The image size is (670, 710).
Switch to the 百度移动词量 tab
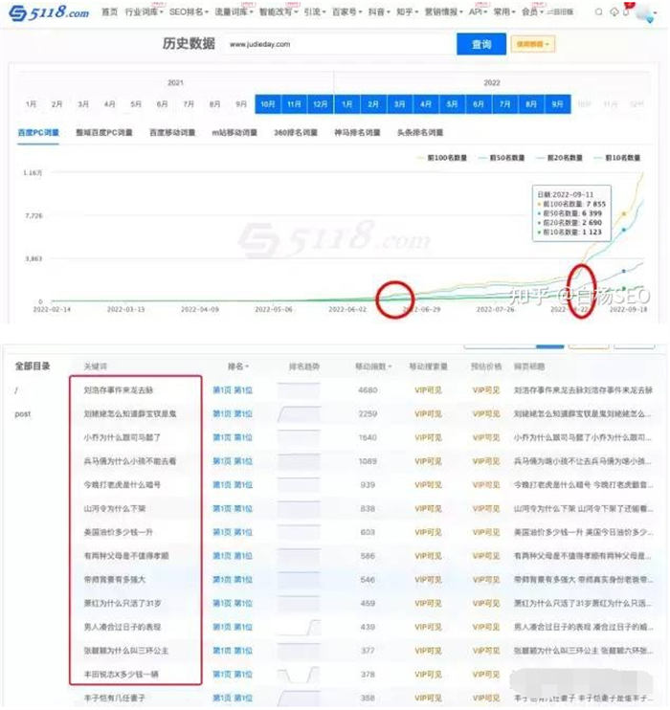click(x=172, y=133)
